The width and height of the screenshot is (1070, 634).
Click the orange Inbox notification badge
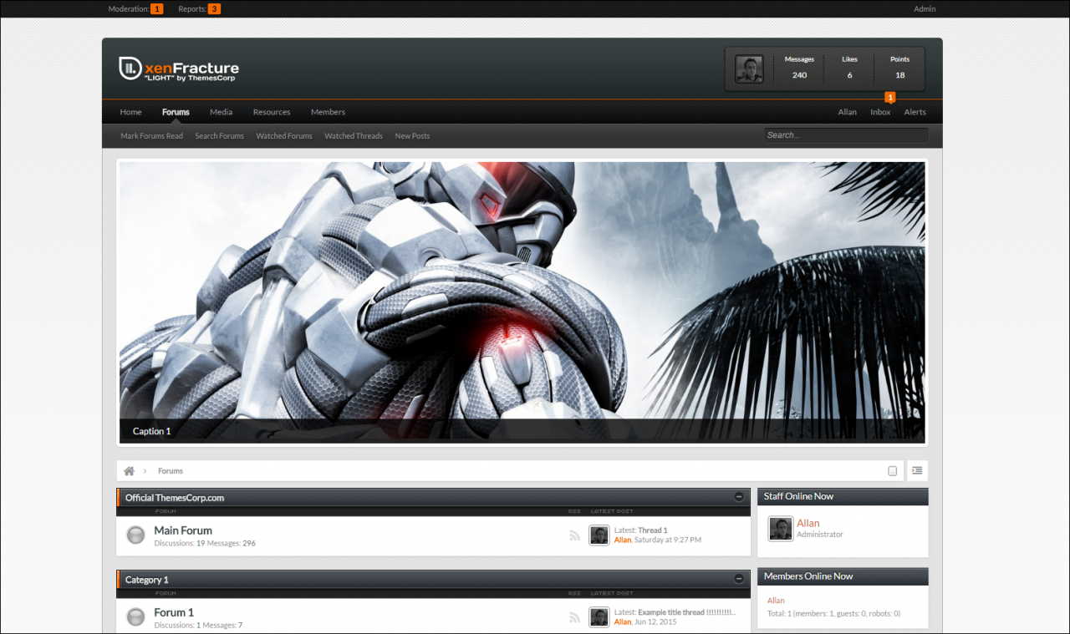[889, 98]
